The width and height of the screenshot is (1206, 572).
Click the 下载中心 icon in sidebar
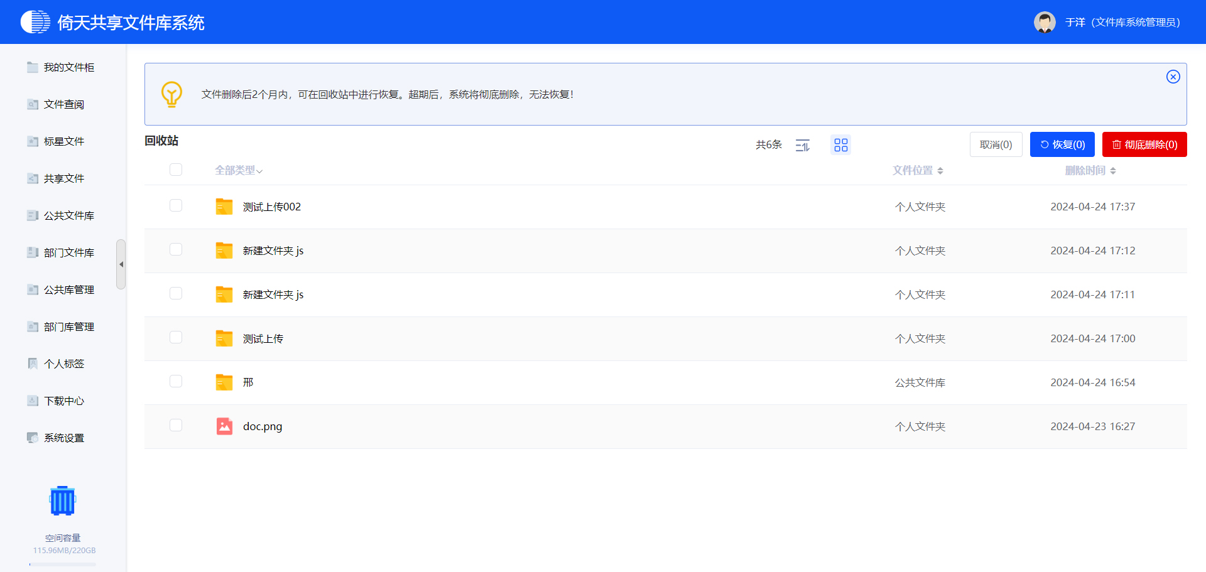point(33,401)
